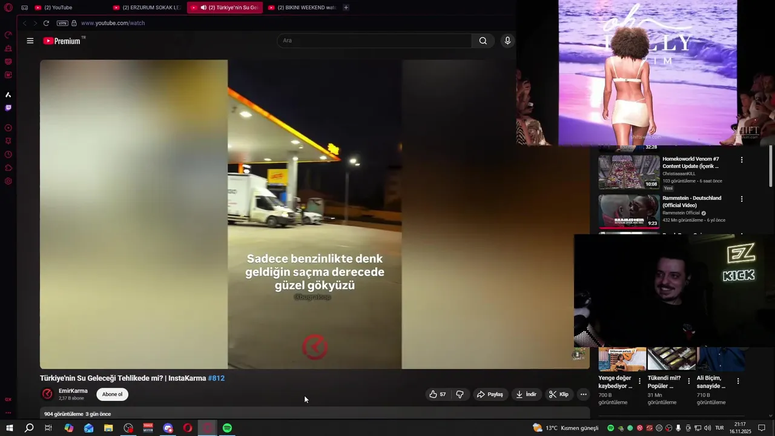Open more actions three-dots under video
The height and width of the screenshot is (436, 775).
(583, 394)
